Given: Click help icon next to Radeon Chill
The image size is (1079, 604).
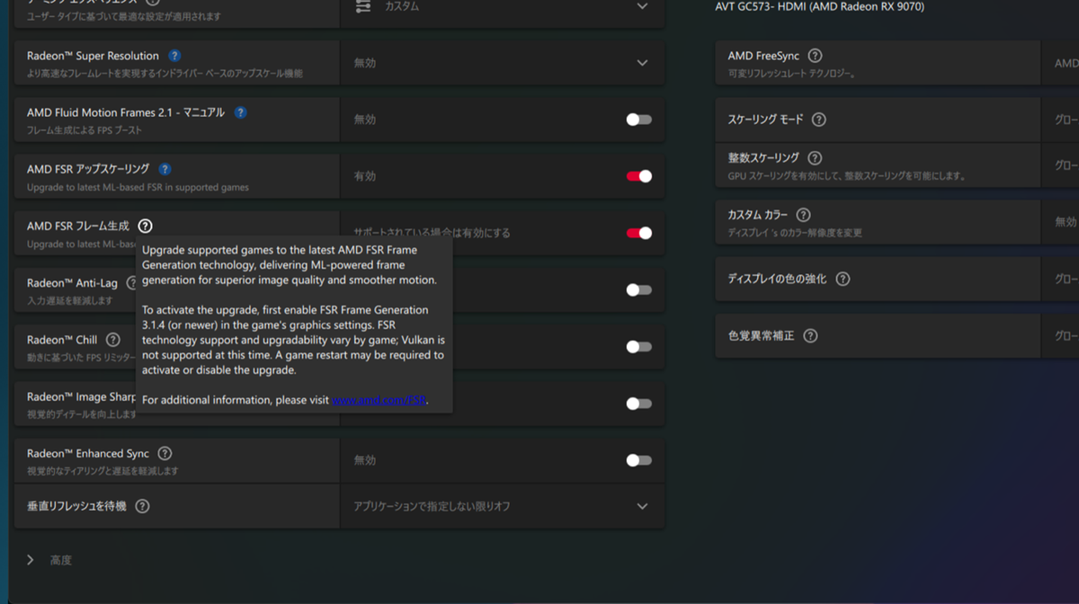Looking at the screenshot, I should click(x=112, y=340).
